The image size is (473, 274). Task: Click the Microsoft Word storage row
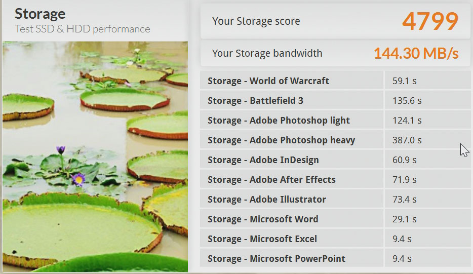pyautogui.click(x=263, y=219)
